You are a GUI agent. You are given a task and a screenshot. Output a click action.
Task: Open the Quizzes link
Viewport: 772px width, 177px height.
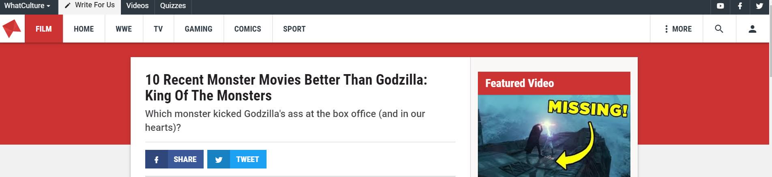tap(173, 6)
